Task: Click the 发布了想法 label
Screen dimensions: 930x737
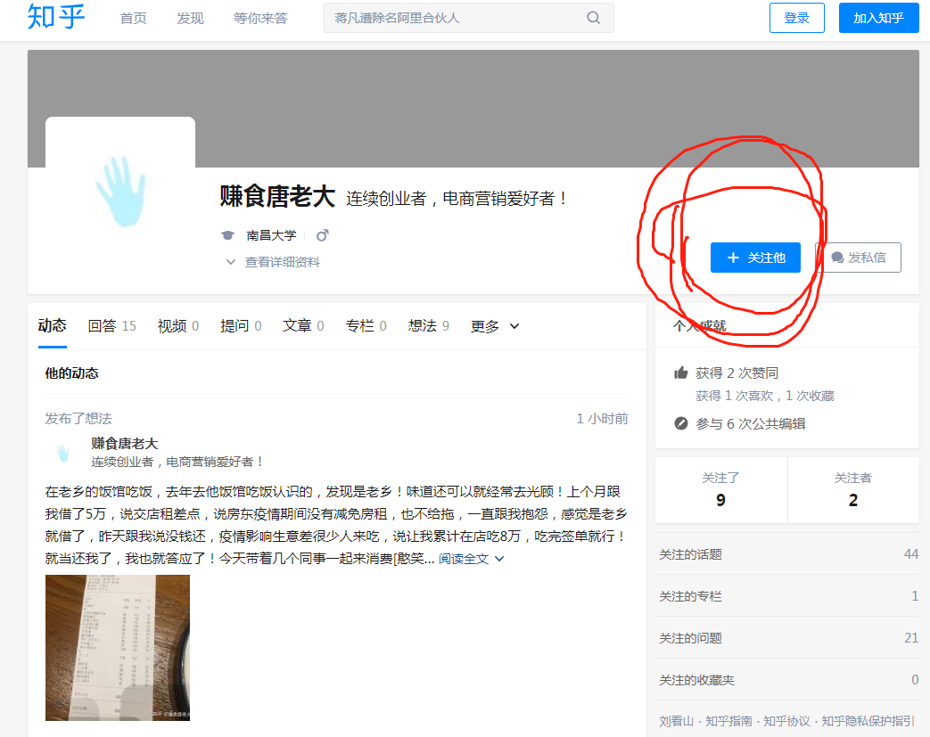Action: coord(78,419)
